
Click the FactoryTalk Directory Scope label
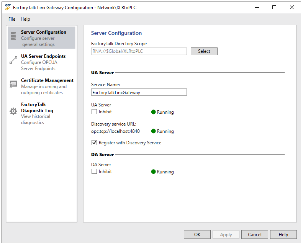(119, 44)
